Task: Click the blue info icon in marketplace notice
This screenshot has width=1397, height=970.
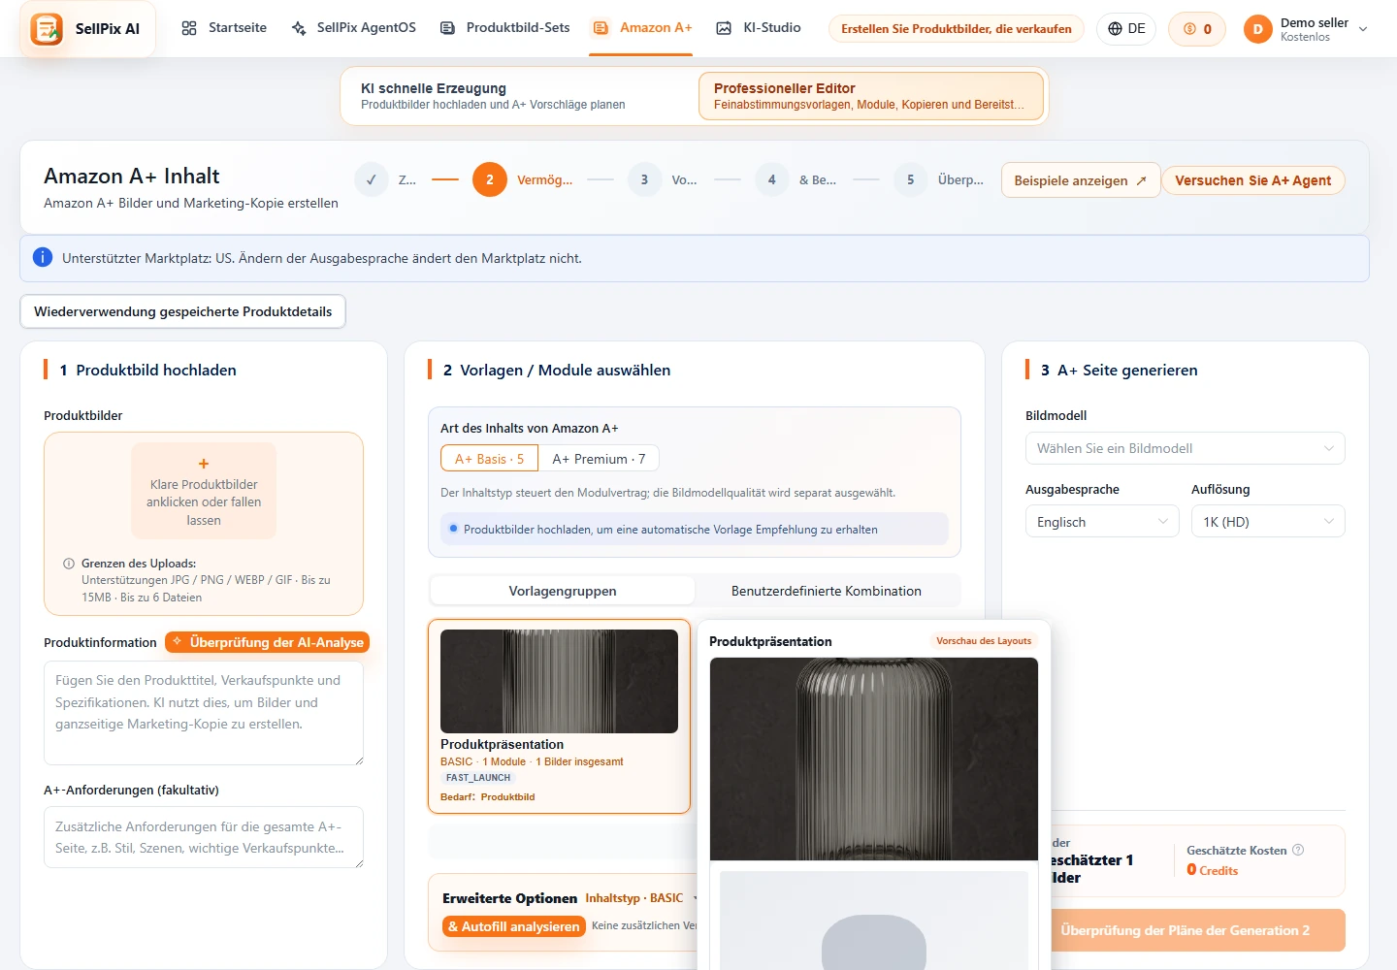Action: click(x=43, y=257)
